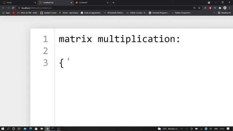233x131 pixels.
Task: Switch to the untitled5.txt tab
Action: pos(55,3)
